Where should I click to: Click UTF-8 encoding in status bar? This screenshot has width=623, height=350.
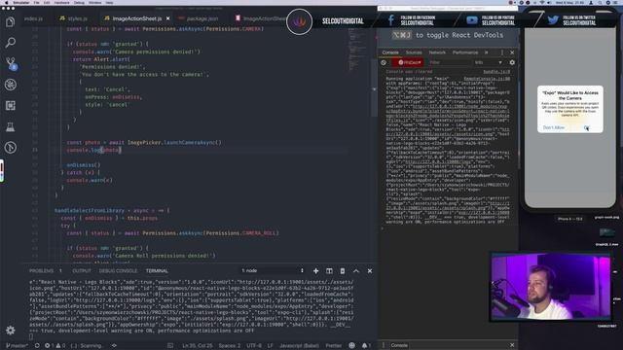click(254, 346)
